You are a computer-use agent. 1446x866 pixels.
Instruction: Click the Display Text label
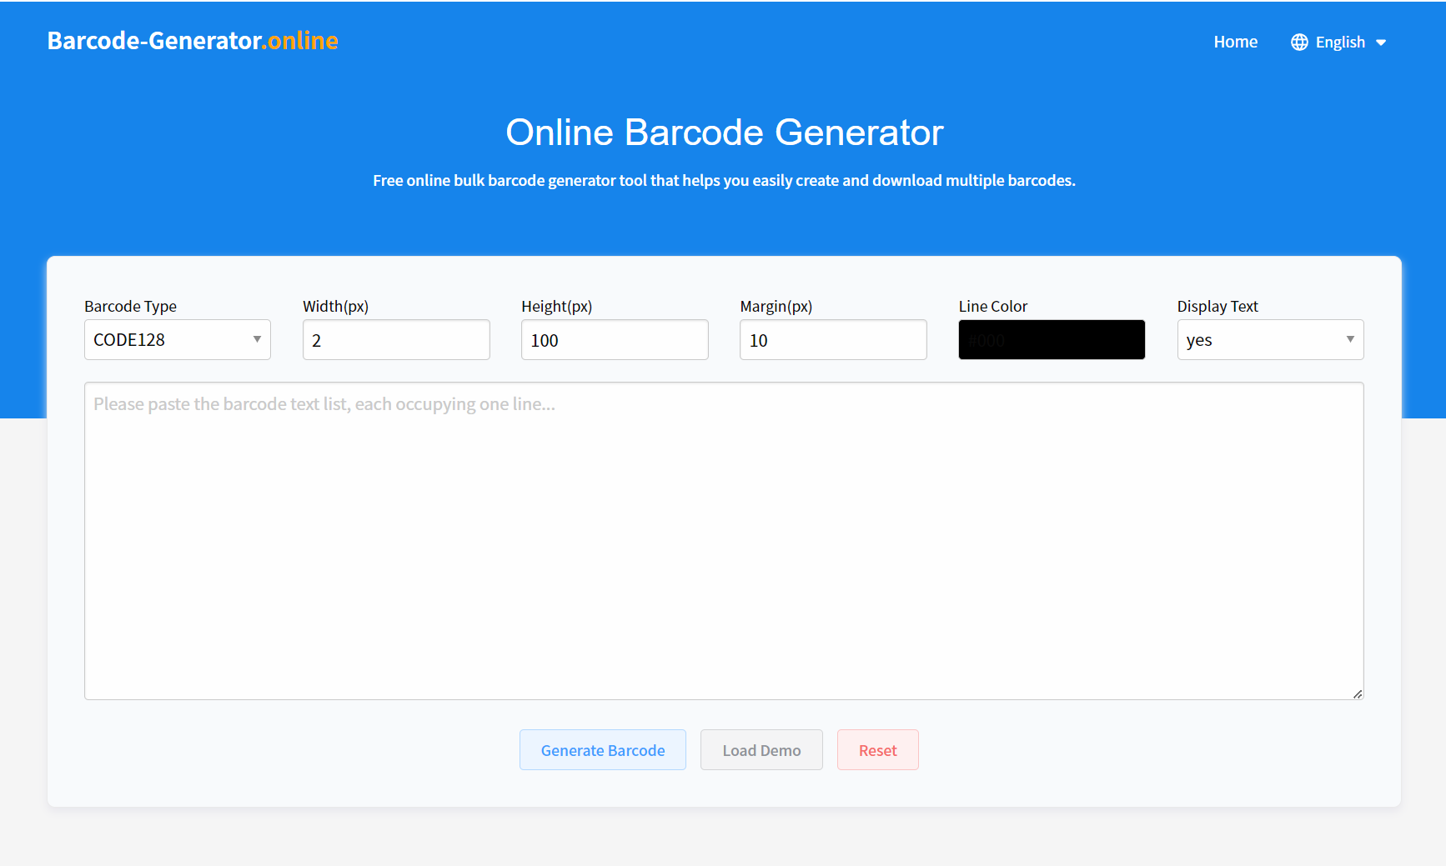(x=1218, y=307)
